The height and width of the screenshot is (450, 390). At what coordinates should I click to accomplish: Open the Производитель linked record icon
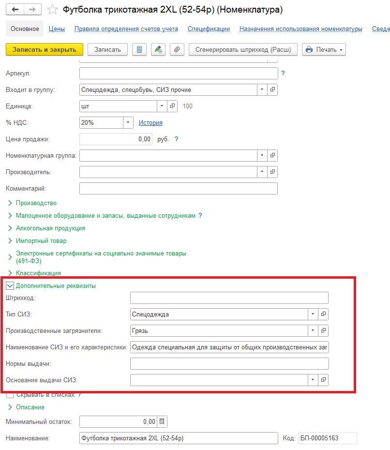tap(272, 172)
